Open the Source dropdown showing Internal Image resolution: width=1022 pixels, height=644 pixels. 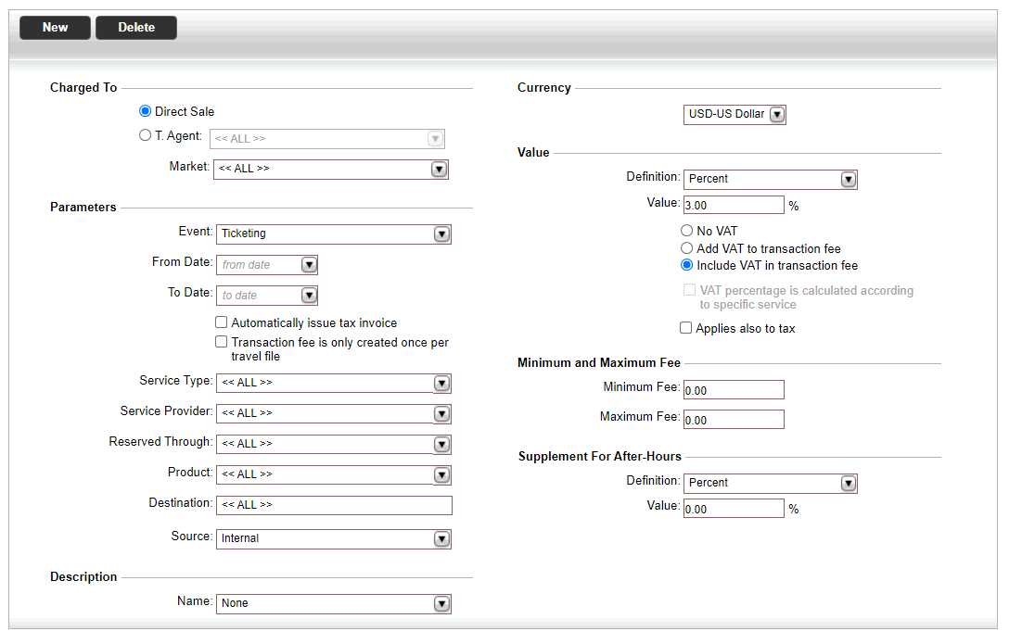[x=334, y=539]
